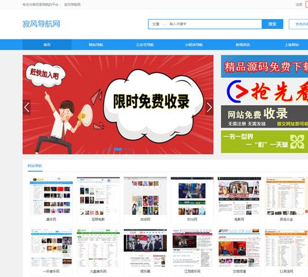Click the 寂风导航网 link in the top bar
308x277 pixels.
click(72, 4)
